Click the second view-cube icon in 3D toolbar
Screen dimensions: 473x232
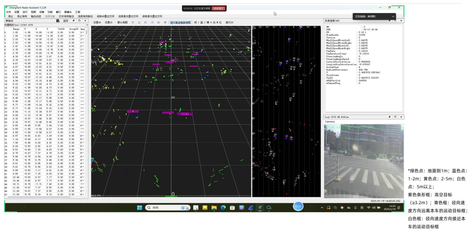tap(139, 23)
